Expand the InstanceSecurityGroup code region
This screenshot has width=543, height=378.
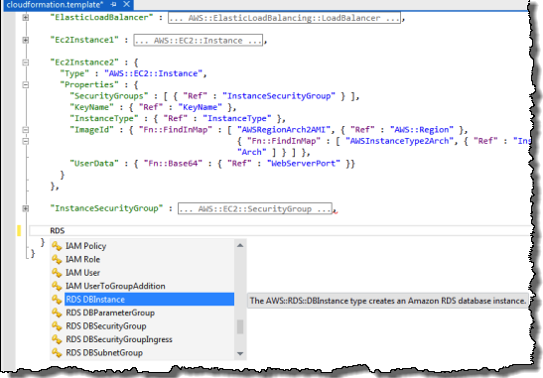coord(25,208)
